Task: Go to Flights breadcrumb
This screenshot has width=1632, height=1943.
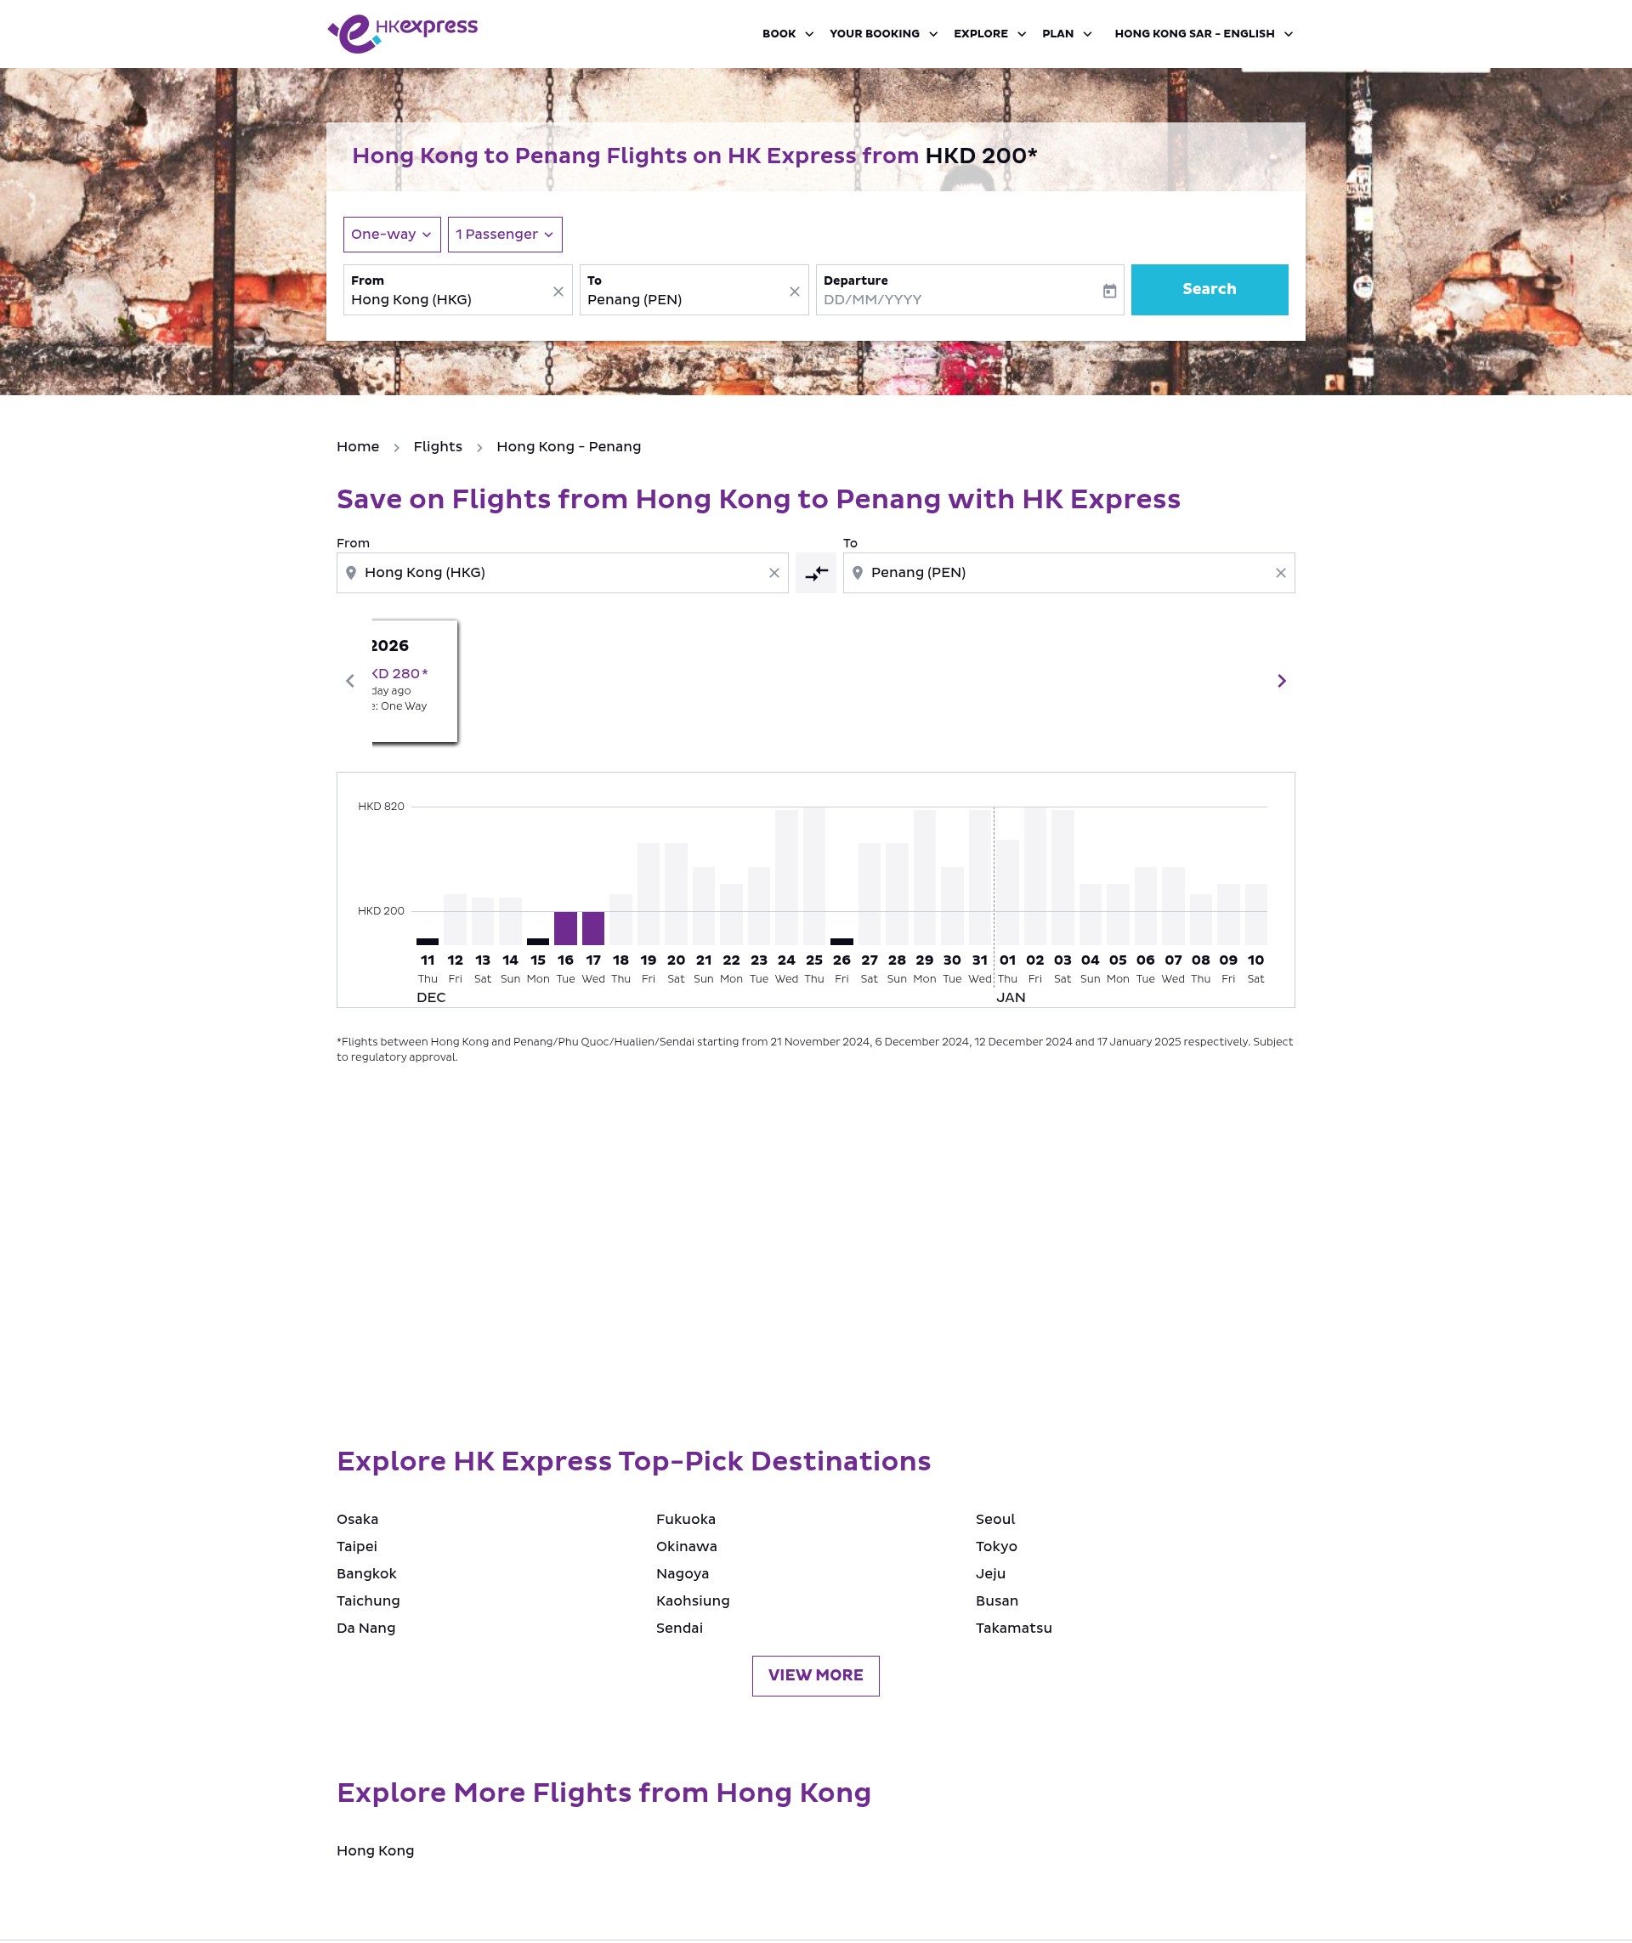Action: (x=438, y=447)
